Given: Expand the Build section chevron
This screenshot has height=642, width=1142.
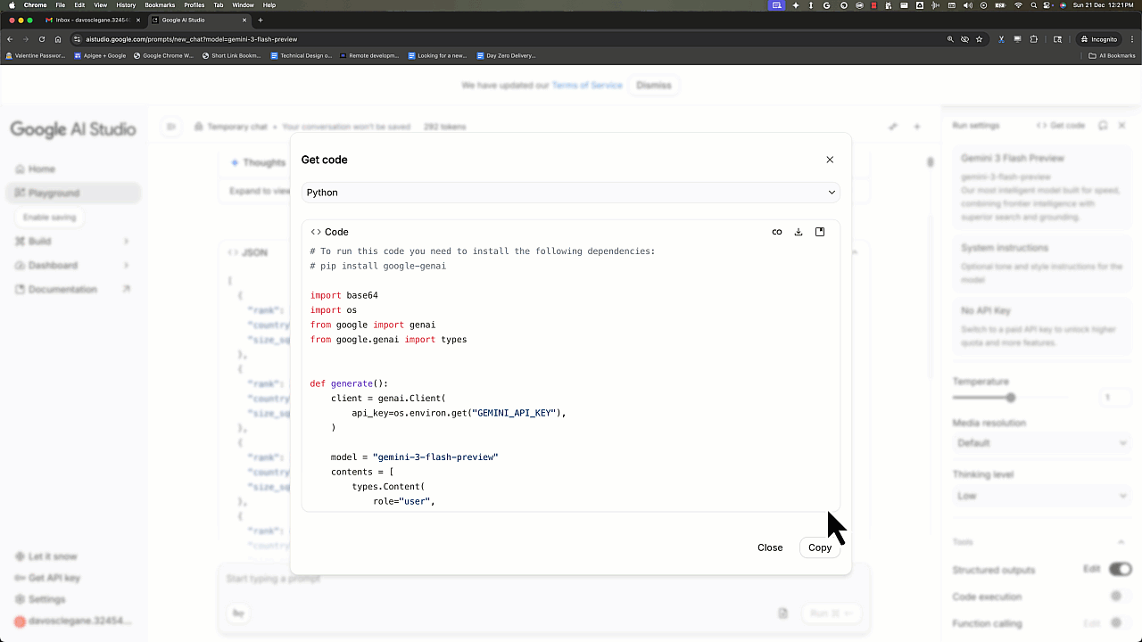Looking at the screenshot, I should click(x=126, y=242).
